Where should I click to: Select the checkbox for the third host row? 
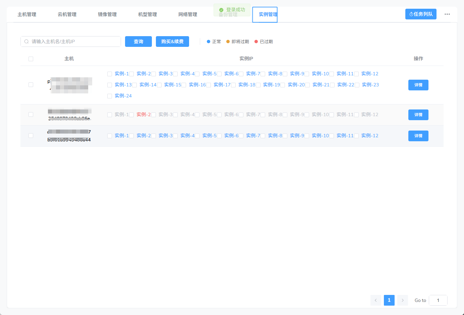(31, 136)
